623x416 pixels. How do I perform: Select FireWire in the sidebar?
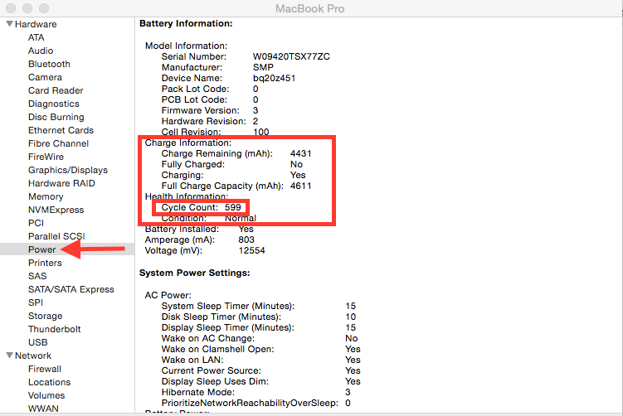(x=46, y=157)
